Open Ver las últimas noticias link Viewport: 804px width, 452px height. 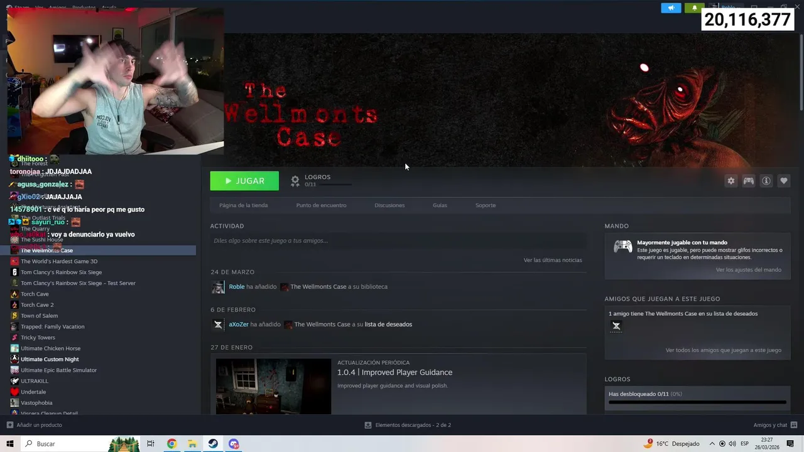[x=553, y=260]
